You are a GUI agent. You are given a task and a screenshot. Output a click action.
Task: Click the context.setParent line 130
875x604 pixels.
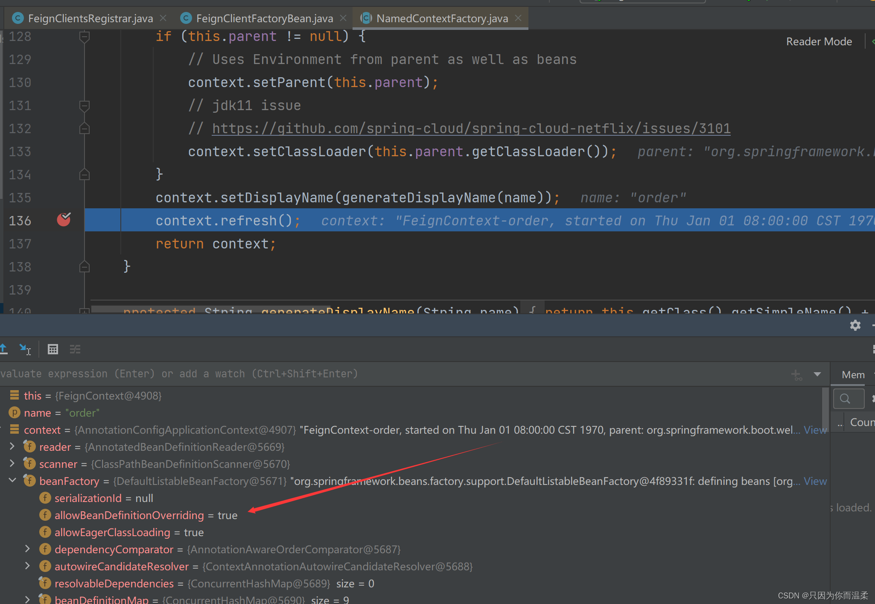click(x=313, y=82)
